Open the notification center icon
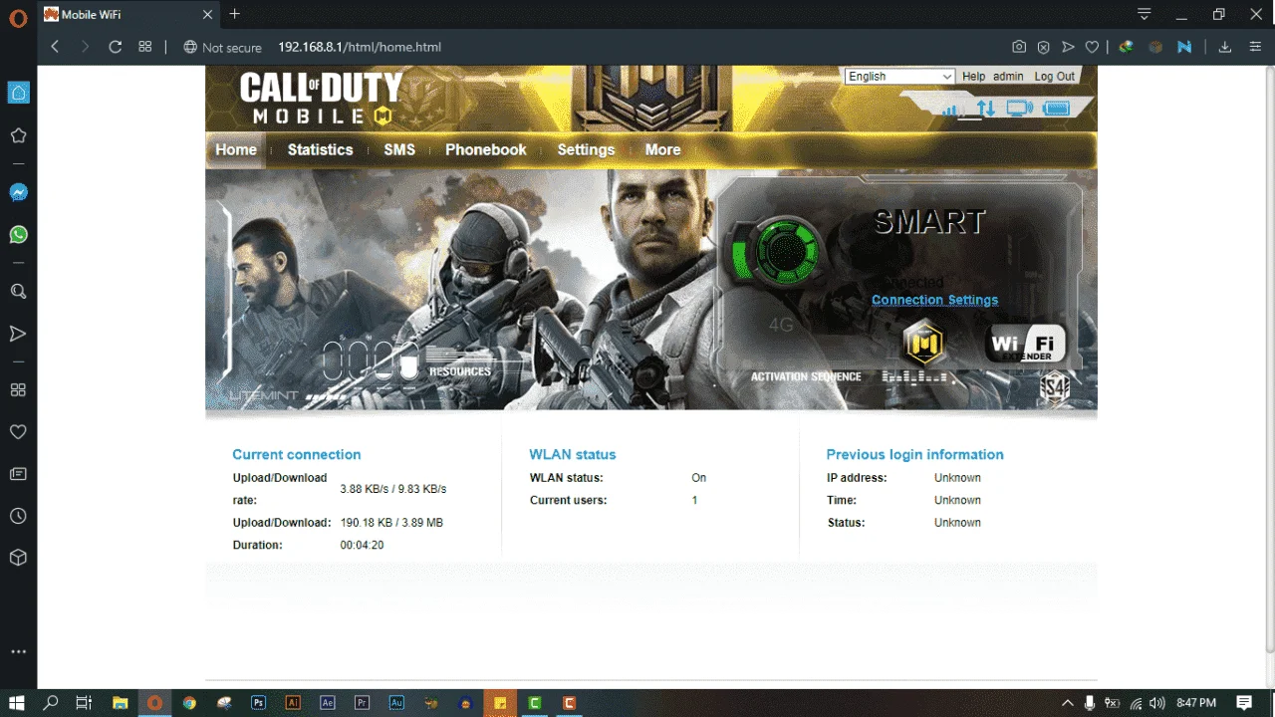Viewport: 1275px width, 717px height. tap(1244, 703)
